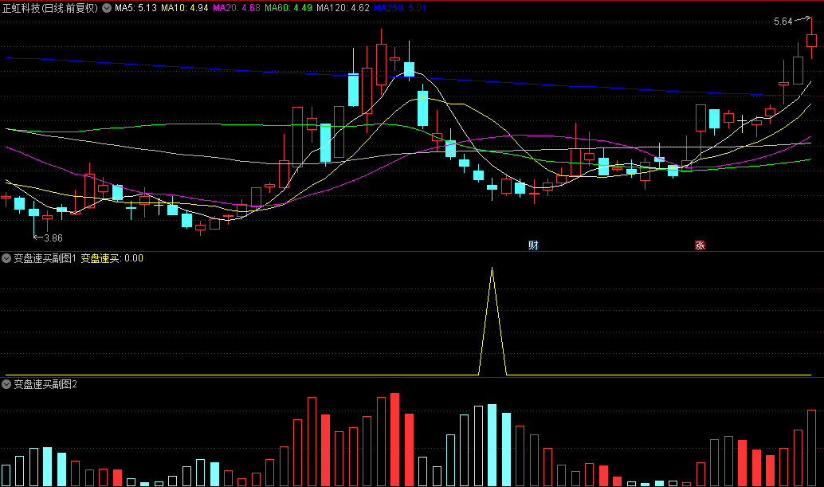Click the 变盘速买副图2 panel title
The height and width of the screenshot is (487, 824).
(x=45, y=384)
